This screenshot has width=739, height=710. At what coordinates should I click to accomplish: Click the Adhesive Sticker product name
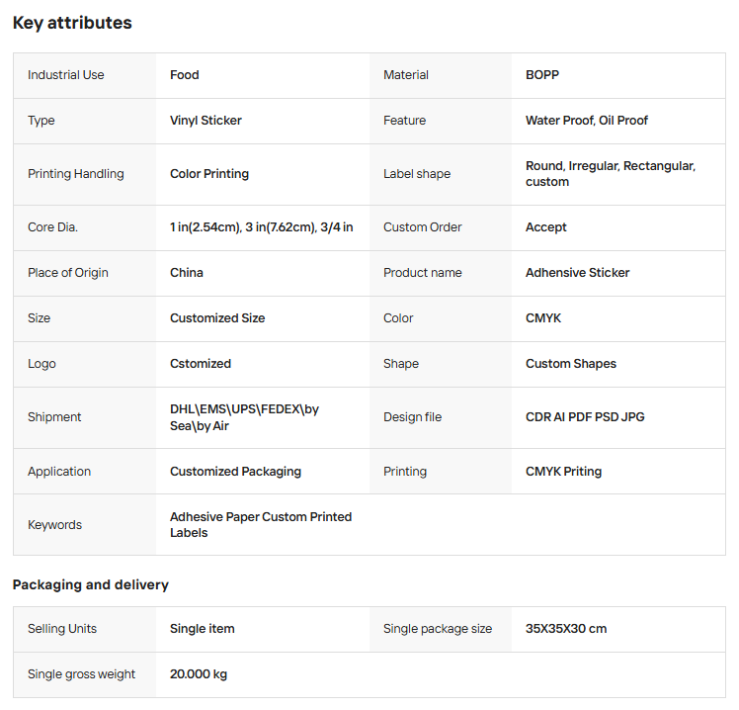(x=578, y=273)
